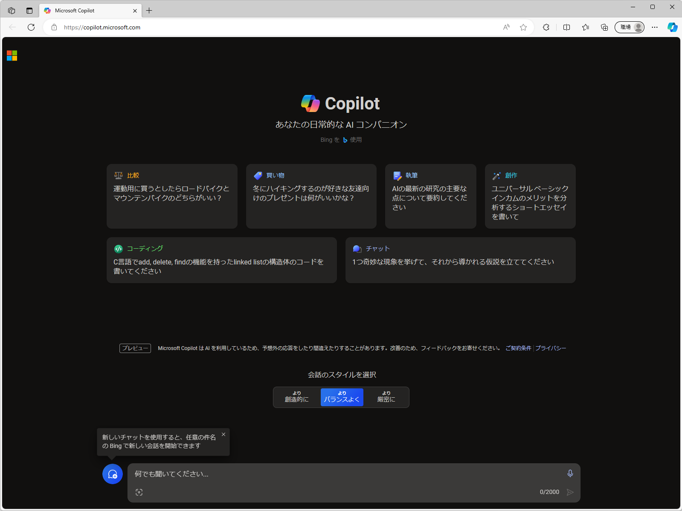Screen dimensions: 682x511
Task: Open Collections icon in toolbar
Action: [x=604, y=27]
